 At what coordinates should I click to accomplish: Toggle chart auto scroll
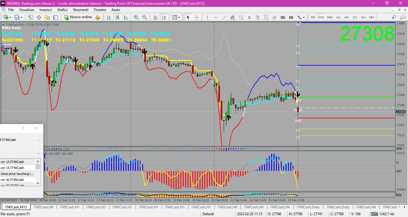point(155,17)
